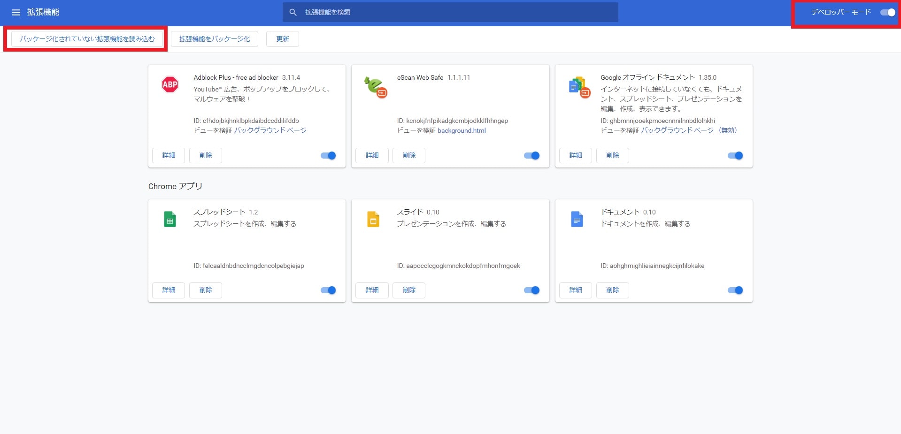The width and height of the screenshot is (901, 434).
Task: Disable the eScan Web Safe toggle
Action: tap(531, 156)
